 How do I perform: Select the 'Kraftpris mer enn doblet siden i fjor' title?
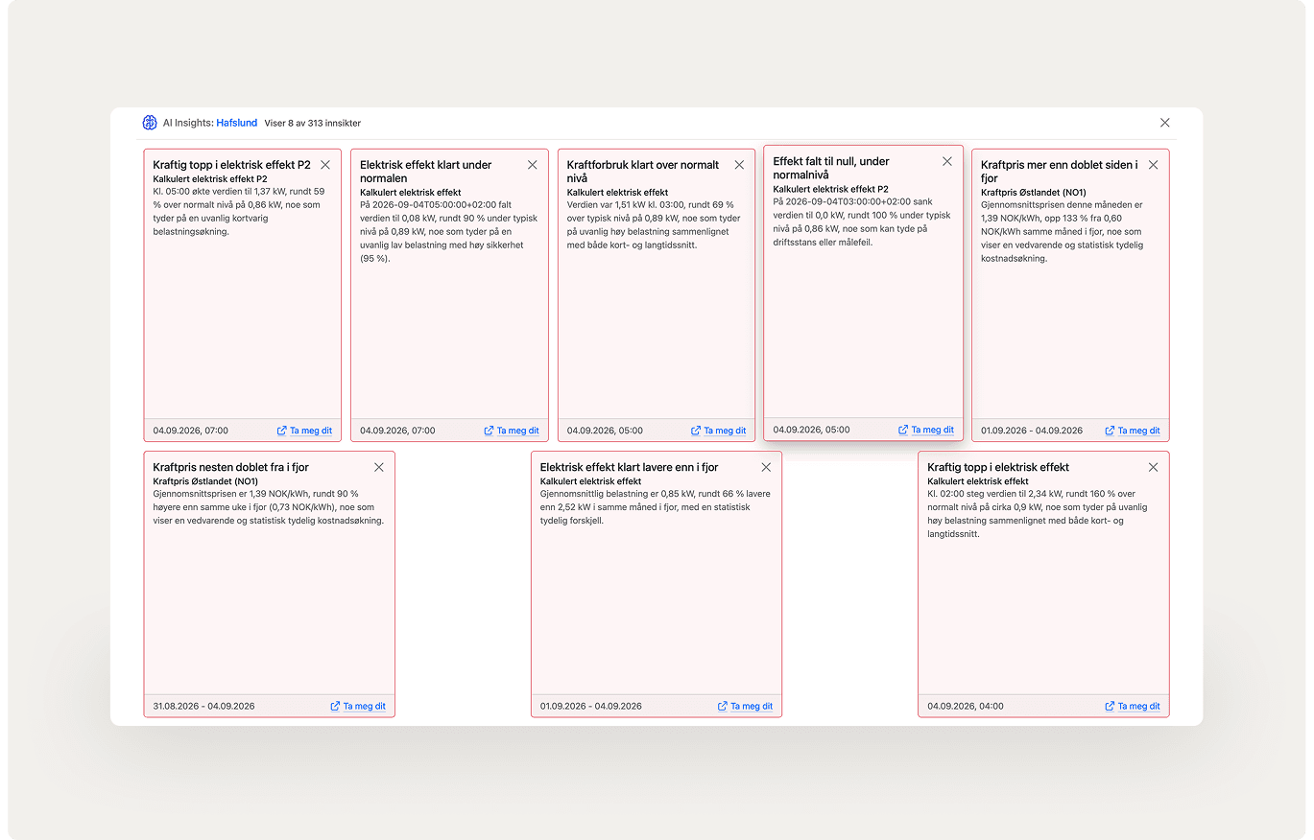[x=1060, y=172]
